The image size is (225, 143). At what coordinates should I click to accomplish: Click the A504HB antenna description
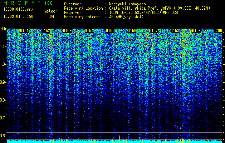(x=127, y=16)
